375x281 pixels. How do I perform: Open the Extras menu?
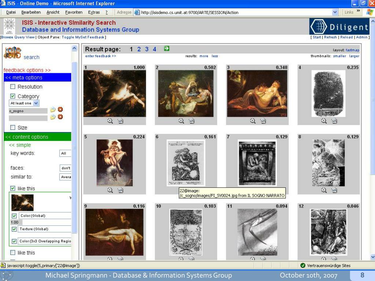94,12
